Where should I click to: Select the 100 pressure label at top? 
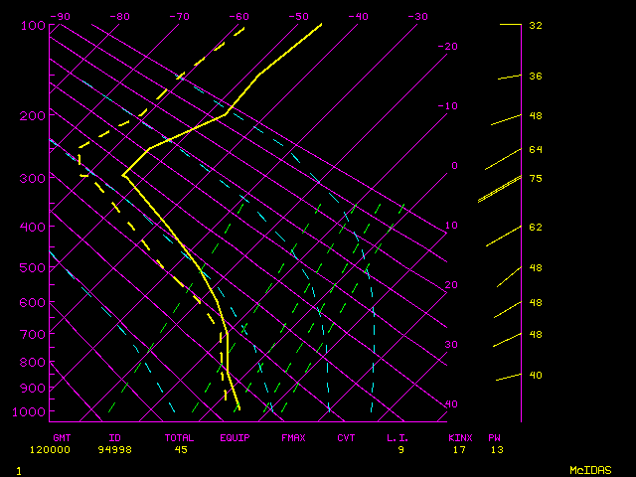pos(34,25)
